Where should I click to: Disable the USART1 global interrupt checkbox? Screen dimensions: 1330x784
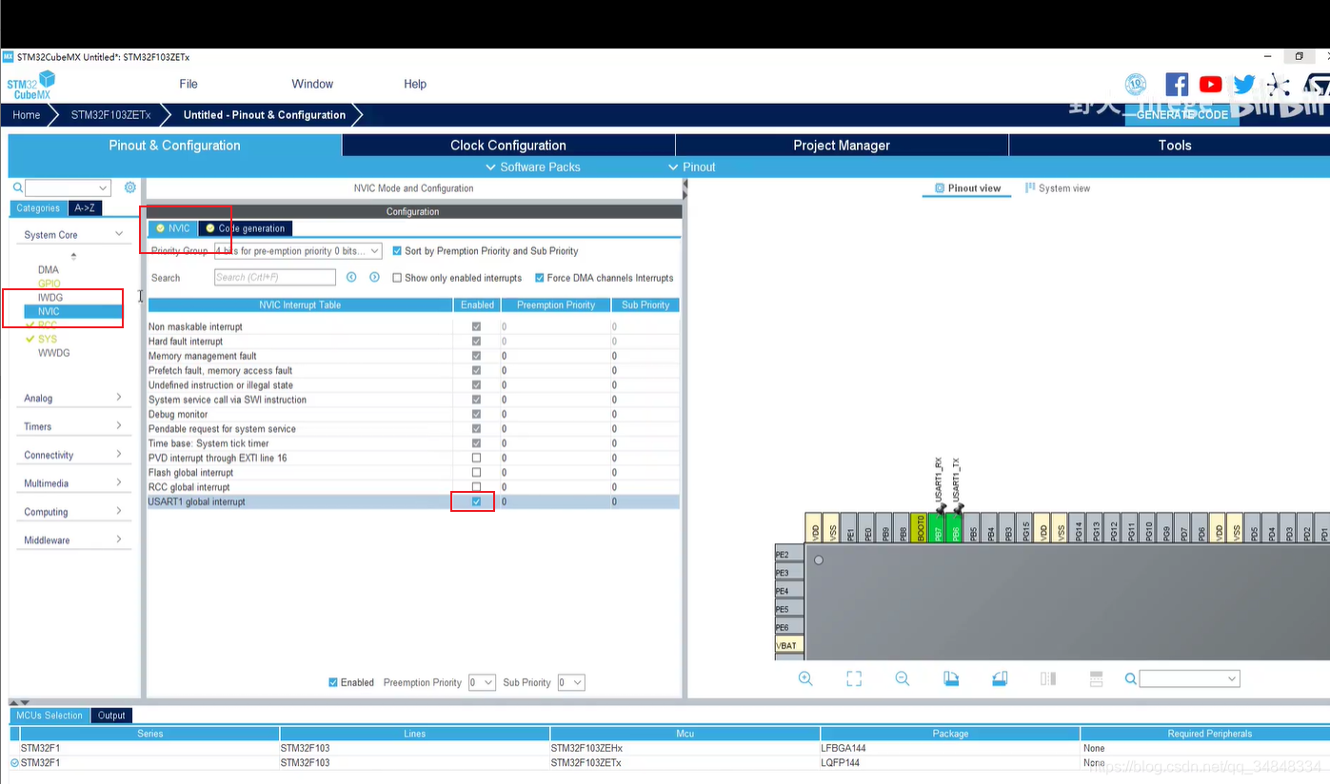(476, 501)
